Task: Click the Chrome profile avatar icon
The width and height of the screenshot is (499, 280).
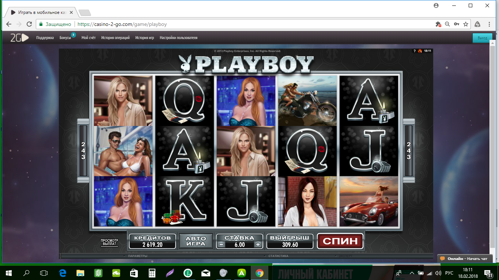Action: point(436,5)
